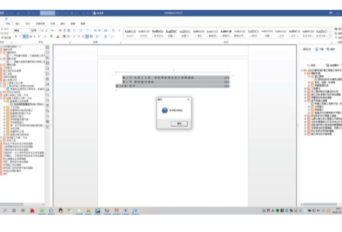This screenshot has width=342, height=232.
Task: Expand the root folder in right tree
Action: pyautogui.click(x=302, y=70)
